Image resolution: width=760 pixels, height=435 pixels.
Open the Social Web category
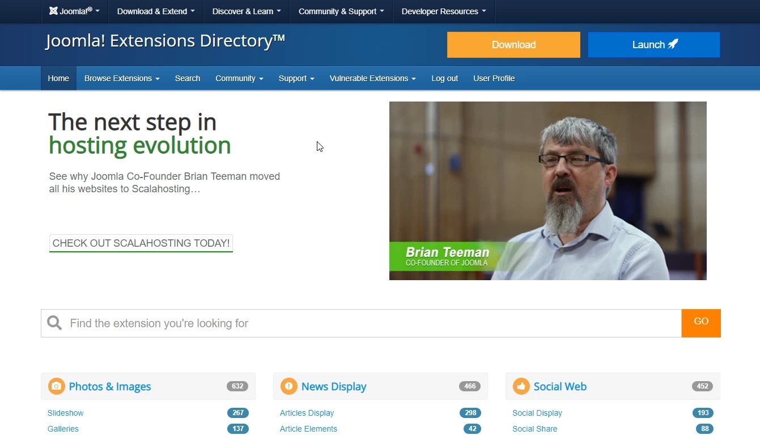click(x=560, y=387)
